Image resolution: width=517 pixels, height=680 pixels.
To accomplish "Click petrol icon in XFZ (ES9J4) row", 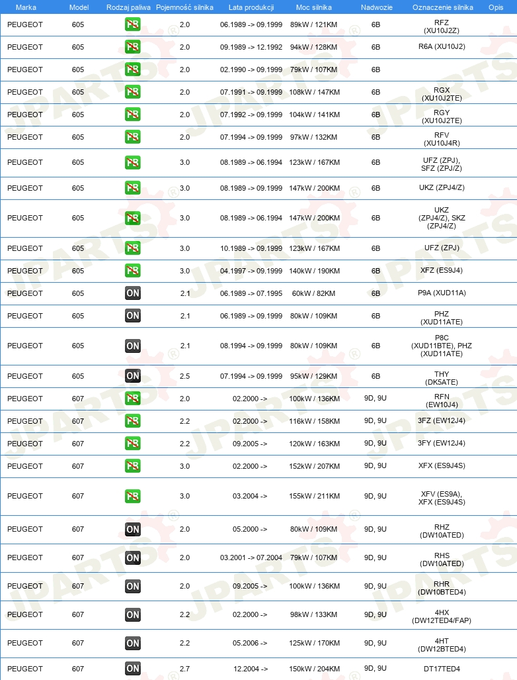I will pos(132,271).
